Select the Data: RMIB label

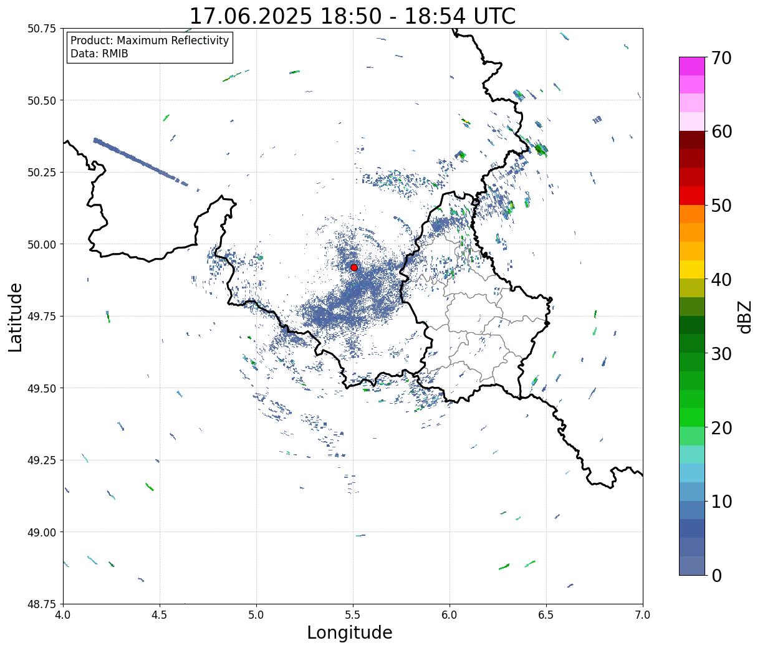99,54
